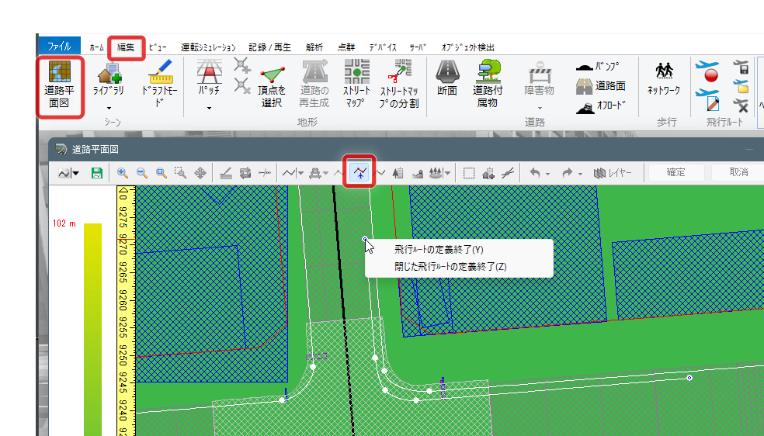Click the delete flight route icon

pos(741,105)
